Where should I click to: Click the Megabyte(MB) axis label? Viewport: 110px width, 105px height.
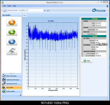53,90
